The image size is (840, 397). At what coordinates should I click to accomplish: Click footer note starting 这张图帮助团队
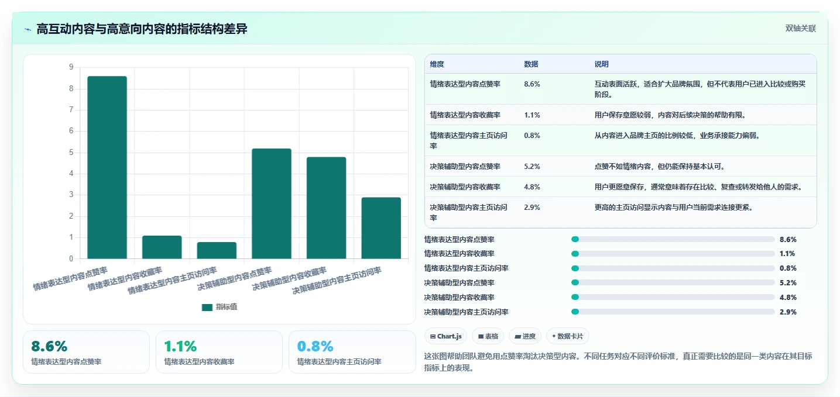(x=618, y=362)
